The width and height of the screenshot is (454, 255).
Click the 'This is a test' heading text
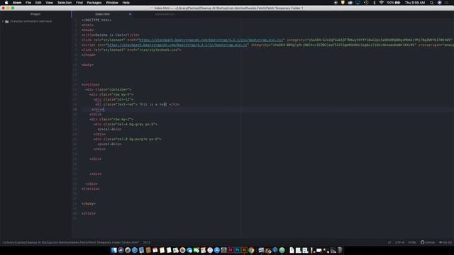153,104
